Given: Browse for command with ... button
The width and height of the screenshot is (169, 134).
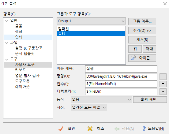Looking at the screenshot, I should click(x=163, y=76).
